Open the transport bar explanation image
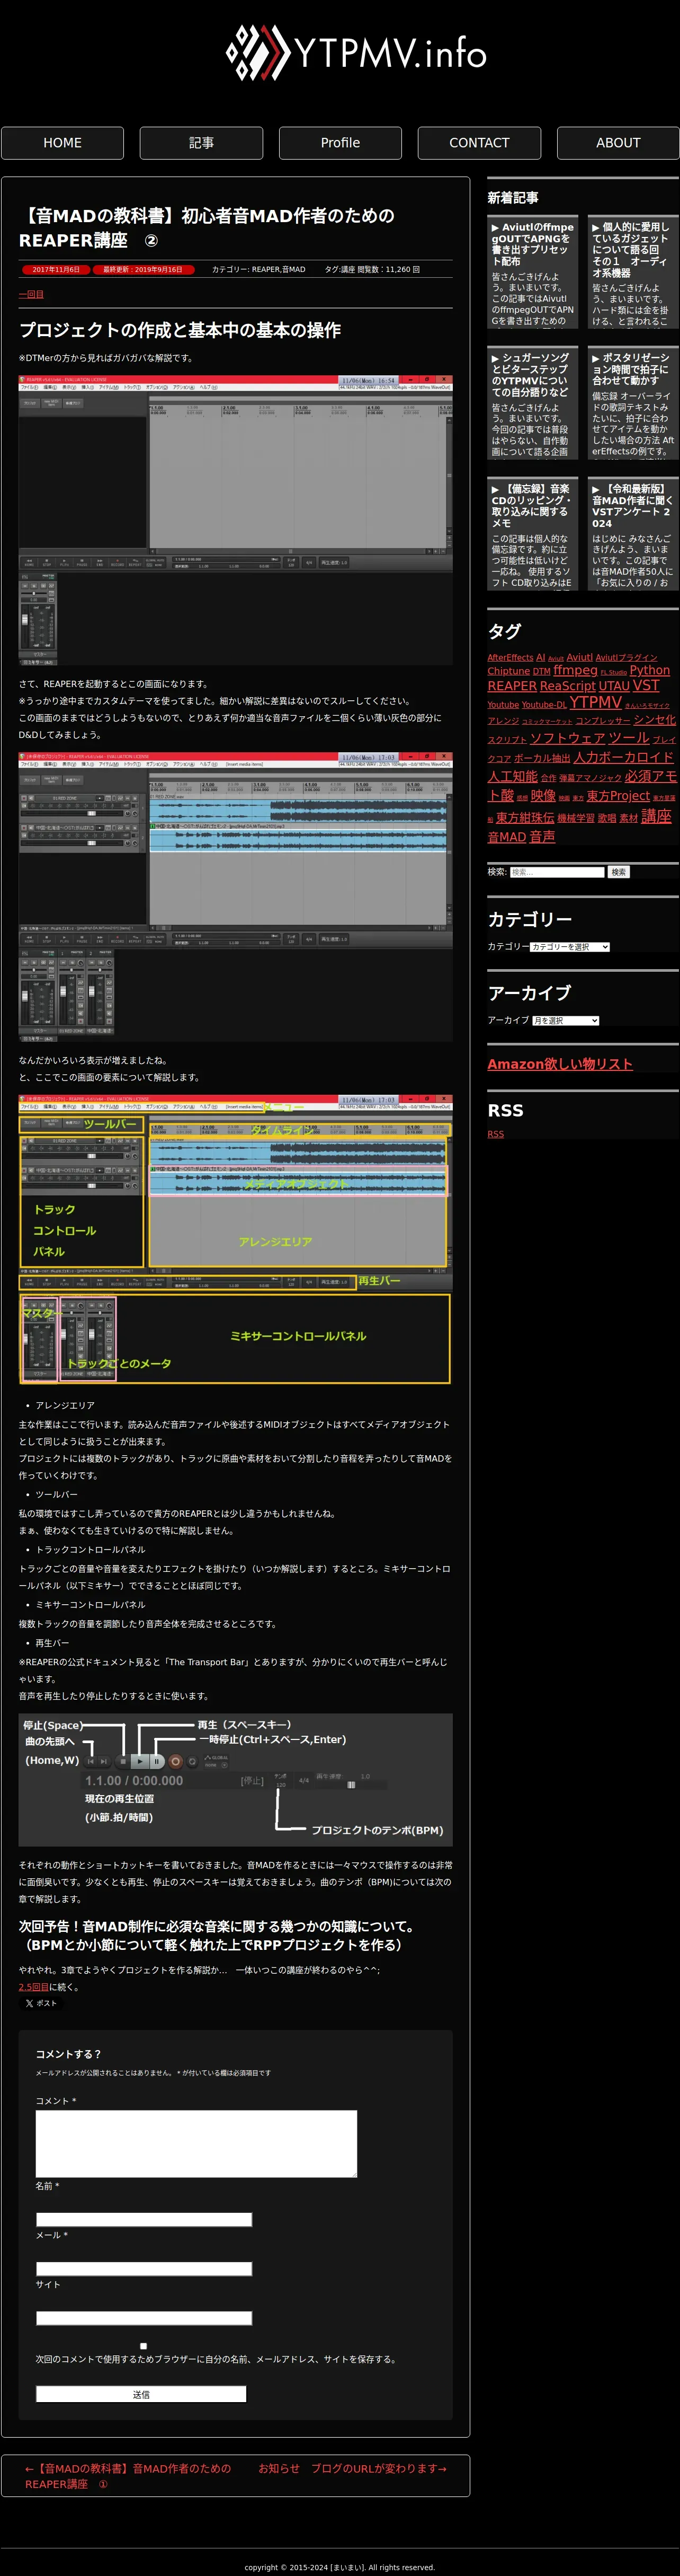The width and height of the screenshot is (680, 2576). 236,1780
